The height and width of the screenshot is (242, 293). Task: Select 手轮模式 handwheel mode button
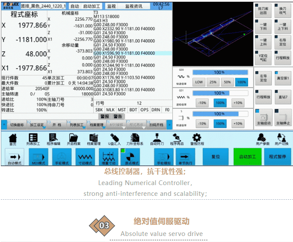tap(62, 157)
